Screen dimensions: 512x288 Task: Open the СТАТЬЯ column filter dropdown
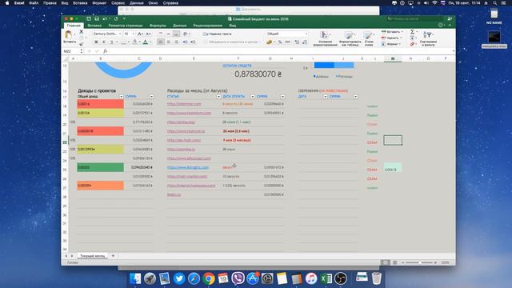tap(218, 97)
